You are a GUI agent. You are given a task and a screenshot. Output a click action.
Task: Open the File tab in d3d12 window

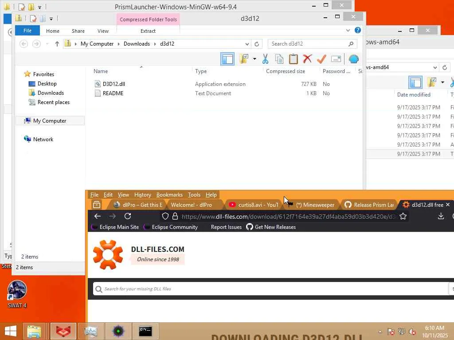(27, 31)
